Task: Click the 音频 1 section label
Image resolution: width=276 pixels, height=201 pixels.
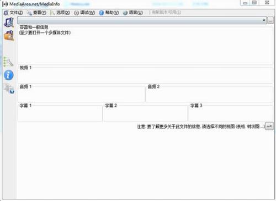Action: (x=25, y=86)
